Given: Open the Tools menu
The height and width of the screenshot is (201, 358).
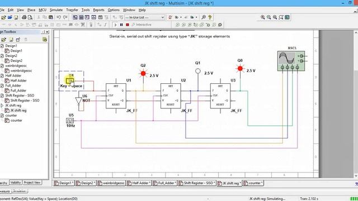Looking at the screenshot, I should click(86, 10).
